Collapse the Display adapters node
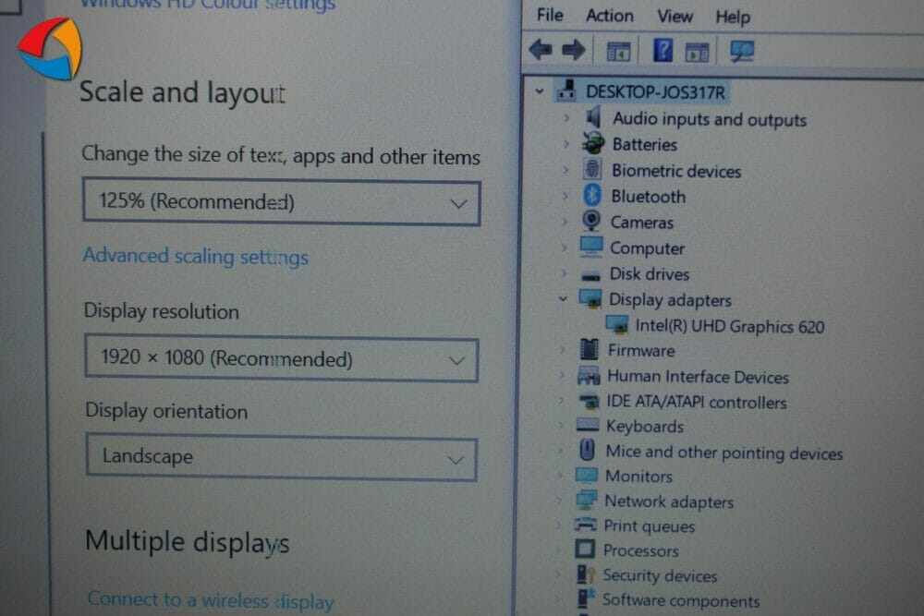This screenshot has width=924, height=616. [x=563, y=298]
